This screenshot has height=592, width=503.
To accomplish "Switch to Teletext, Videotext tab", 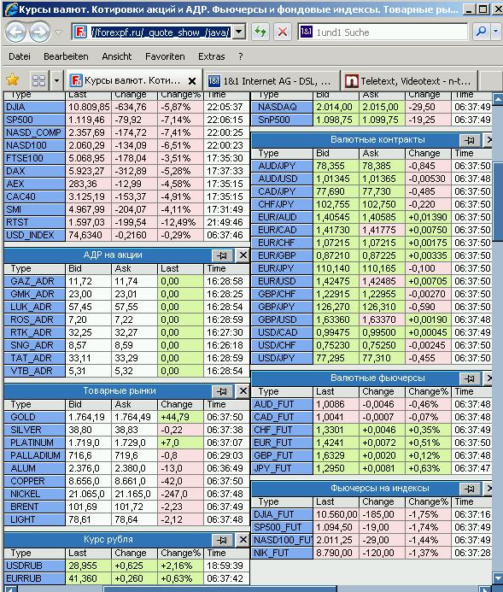I will tap(409, 80).
